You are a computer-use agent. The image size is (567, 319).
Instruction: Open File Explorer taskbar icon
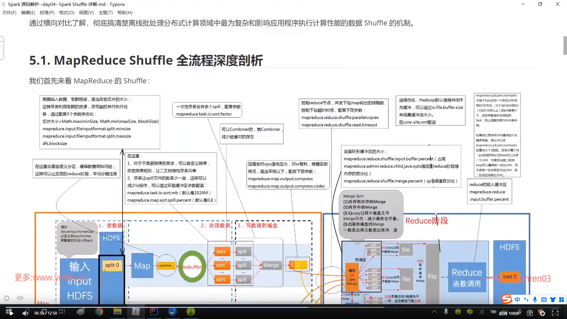pyautogui.click(x=117, y=312)
